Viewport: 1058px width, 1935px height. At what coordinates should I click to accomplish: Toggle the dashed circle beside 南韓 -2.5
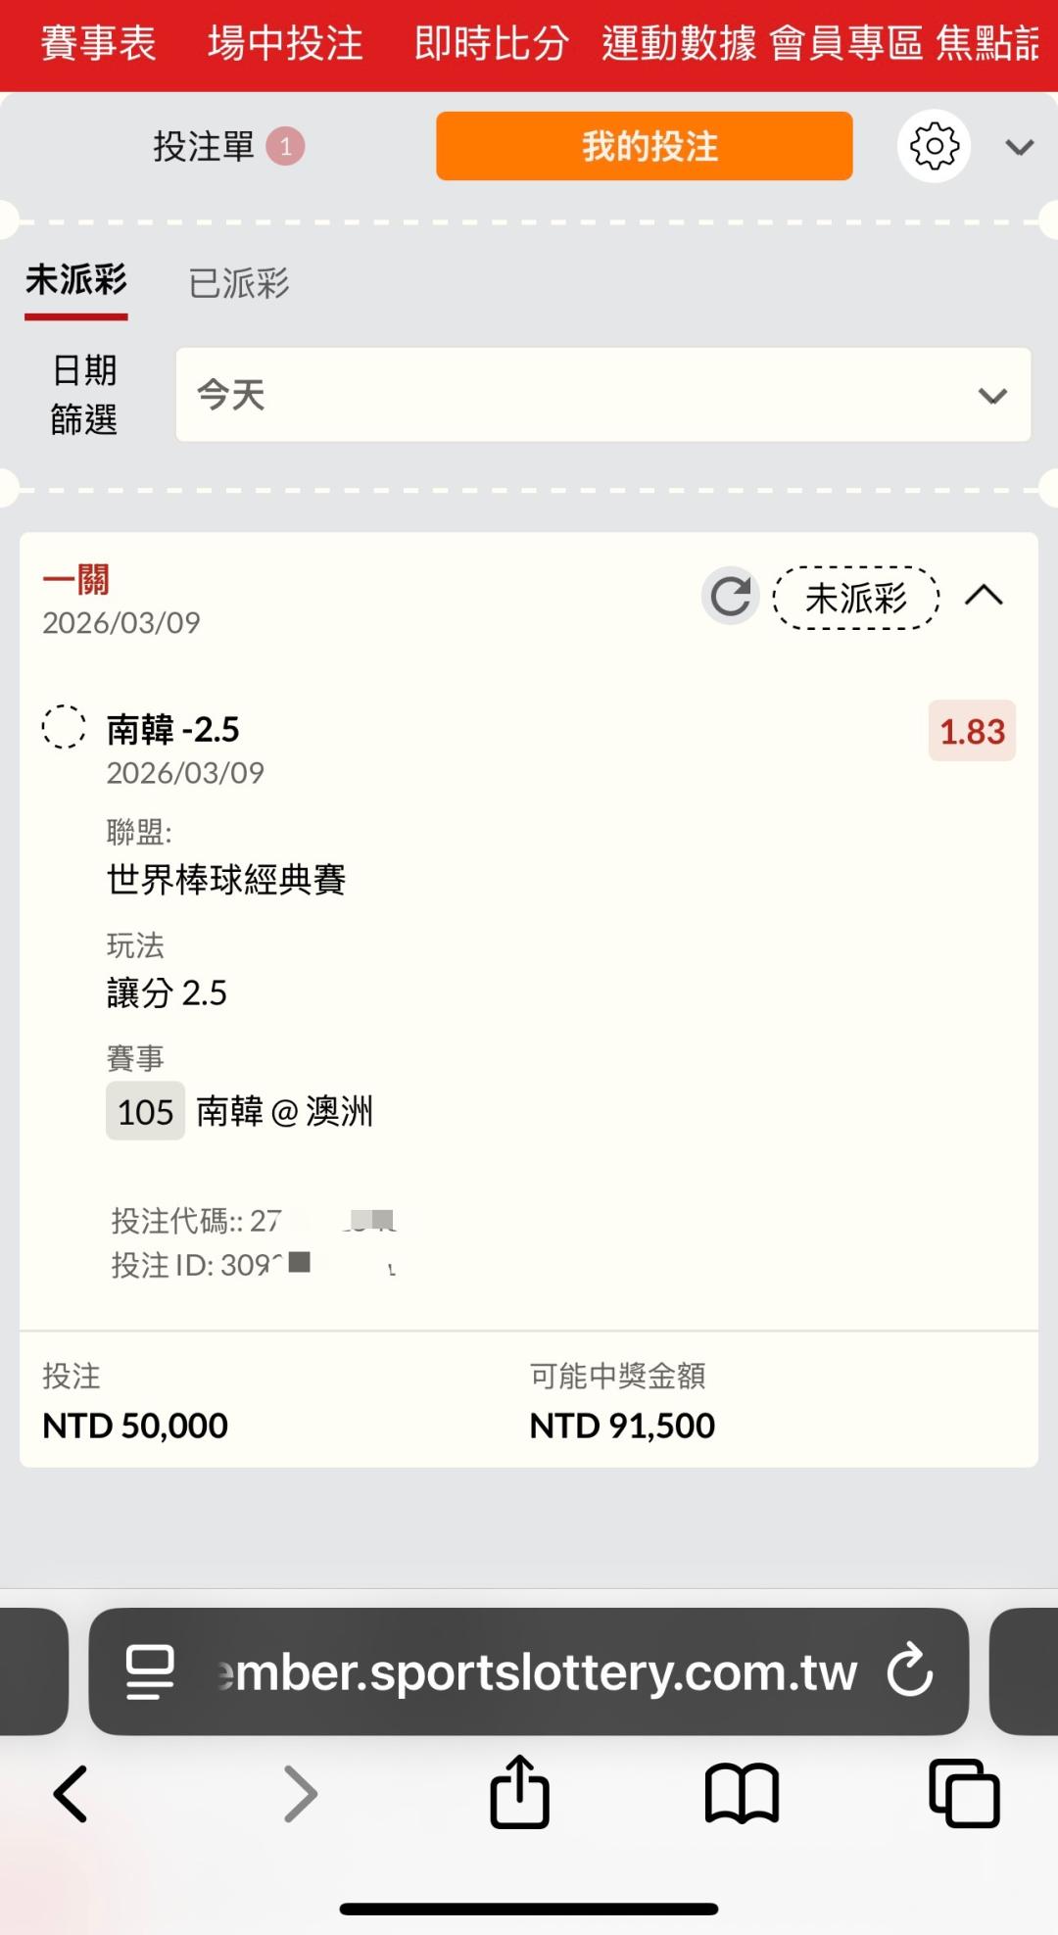64,727
